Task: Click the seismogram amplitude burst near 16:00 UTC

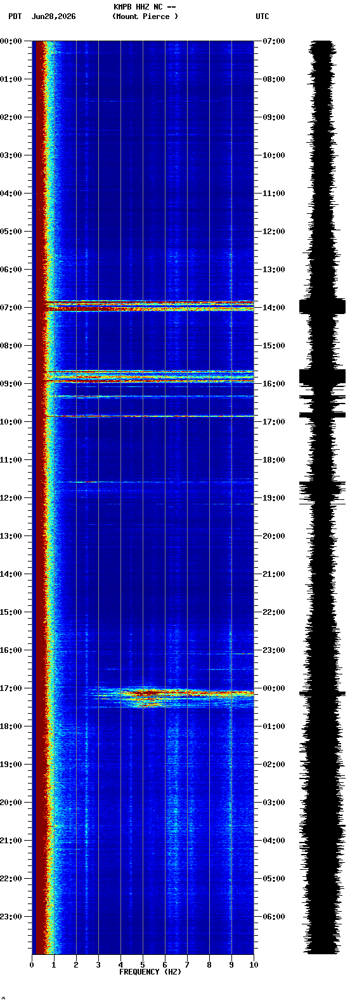Action: click(322, 377)
